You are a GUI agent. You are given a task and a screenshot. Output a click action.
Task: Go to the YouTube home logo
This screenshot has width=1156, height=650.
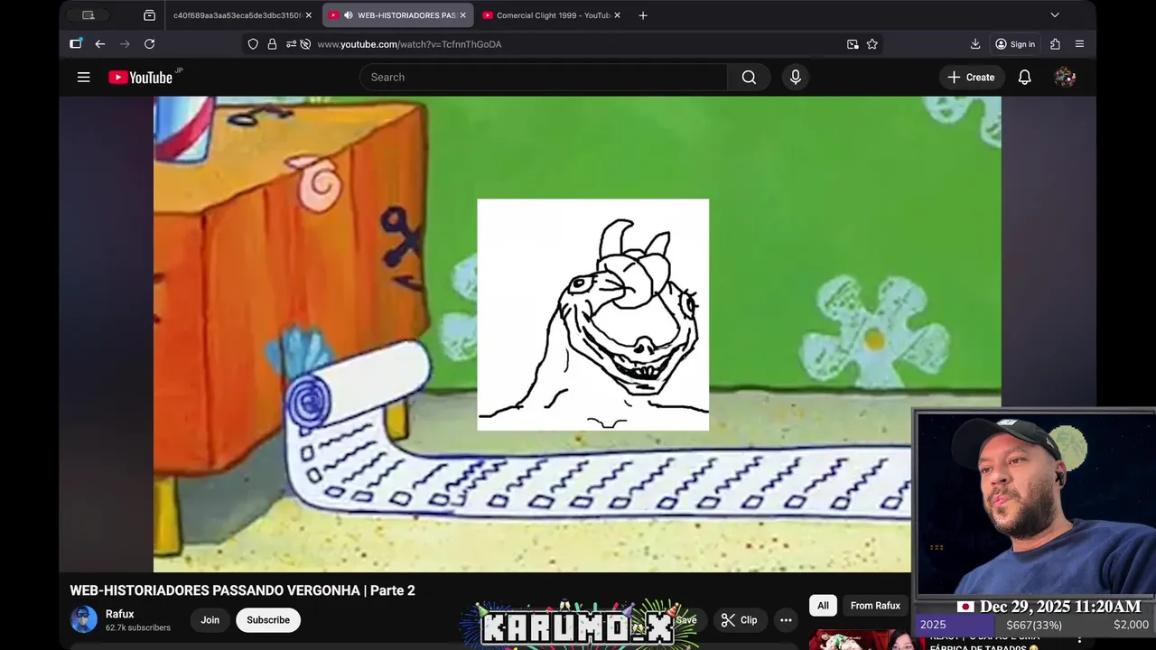coord(140,78)
